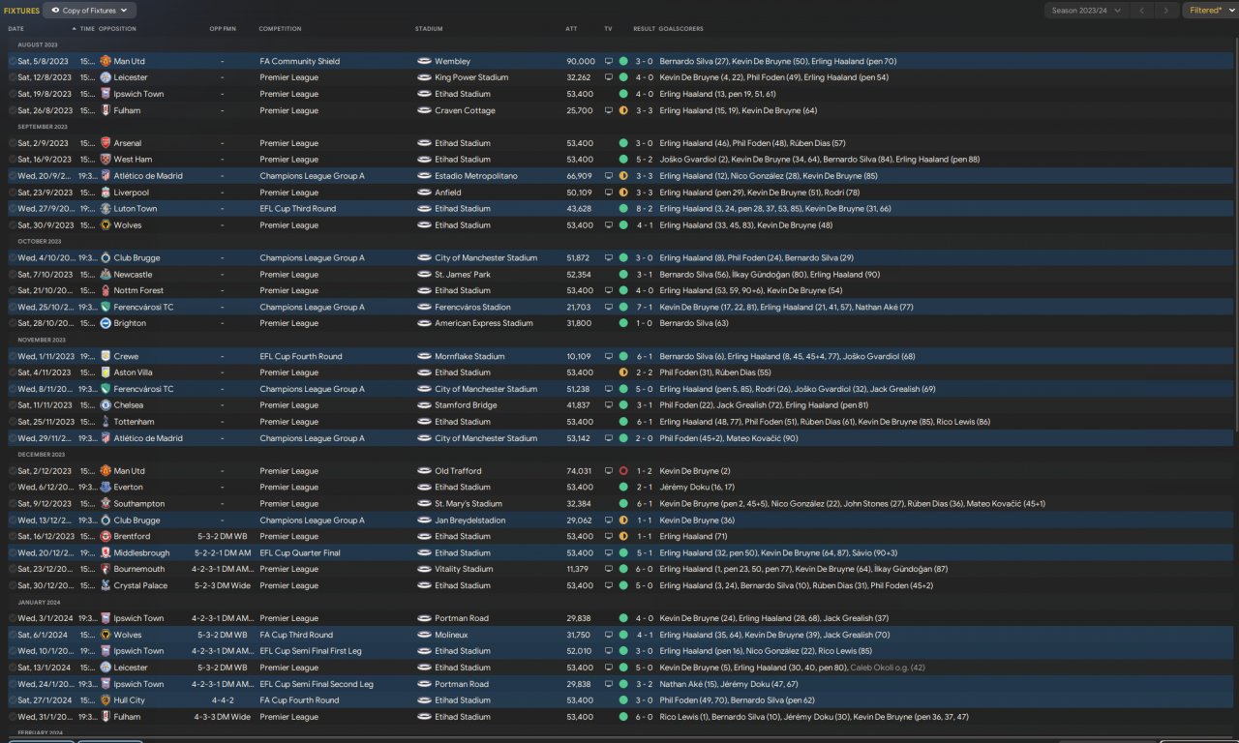The height and width of the screenshot is (743, 1239).
Task: Sort by the Competition column header
Action: pyautogui.click(x=280, y=29)
